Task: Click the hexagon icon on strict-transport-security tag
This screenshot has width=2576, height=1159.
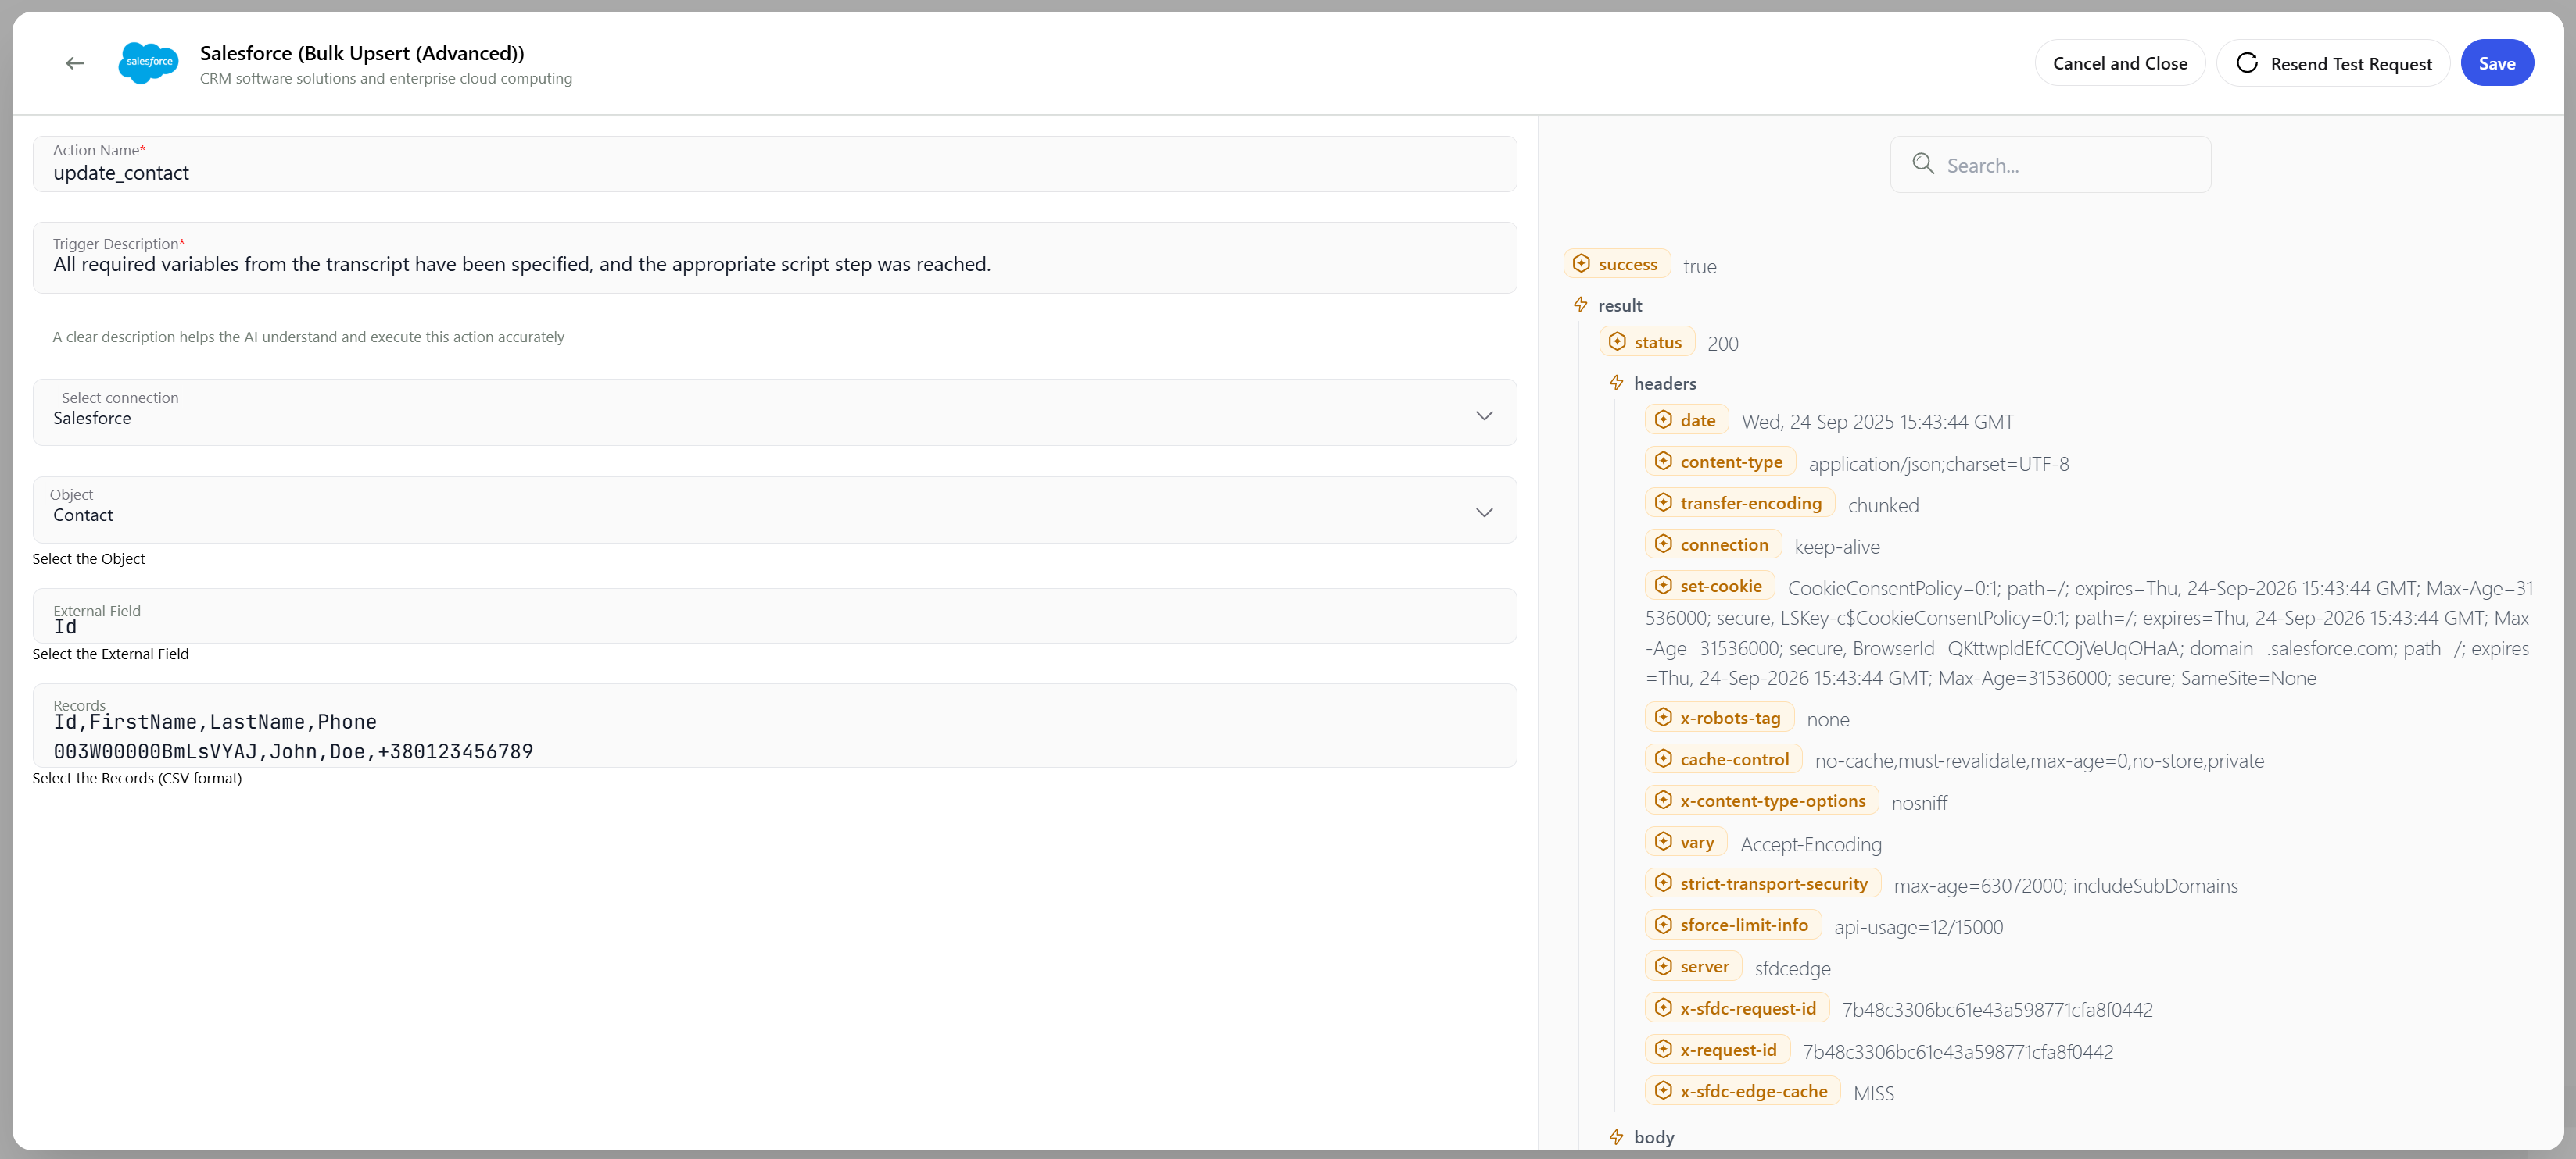Action: pyautogui.click(x=1663, y=883)
